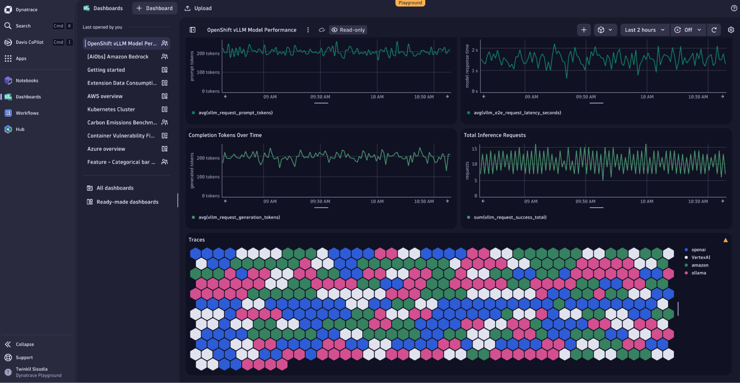Click the refresh dashboard icon
The image size is (740, 383).
point(714,30)
